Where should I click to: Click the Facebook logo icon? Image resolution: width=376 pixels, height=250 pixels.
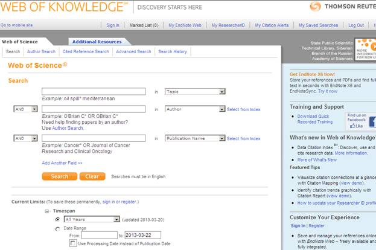[372, 121]
